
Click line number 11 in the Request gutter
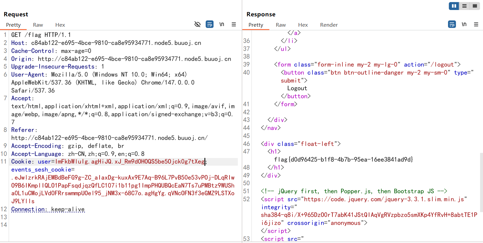coord(4,162)
